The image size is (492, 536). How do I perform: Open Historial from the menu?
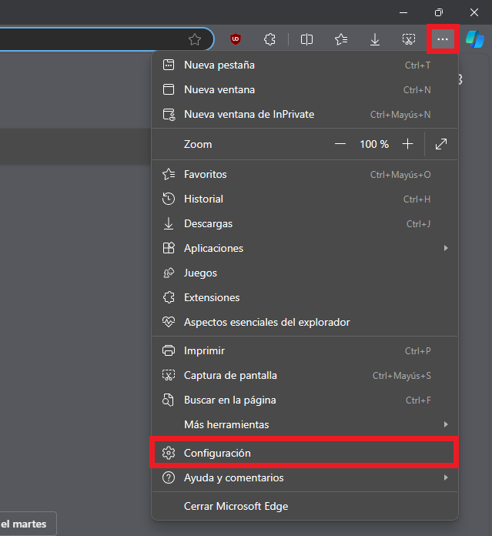(305, 199)
